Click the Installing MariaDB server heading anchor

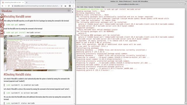click(18, 16)
